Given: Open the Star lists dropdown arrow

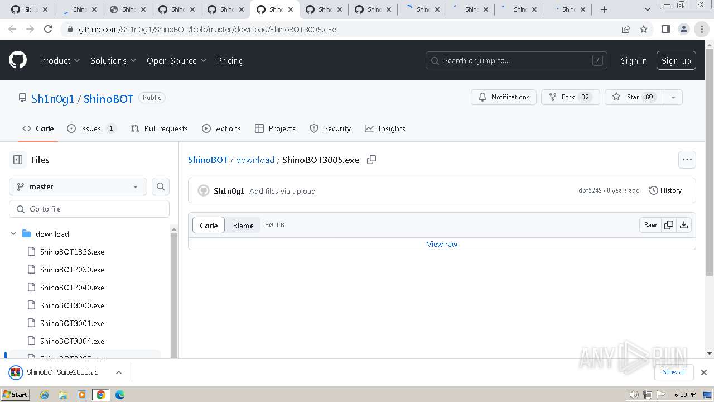Looking at the screenshot, I should pos(673,97).
